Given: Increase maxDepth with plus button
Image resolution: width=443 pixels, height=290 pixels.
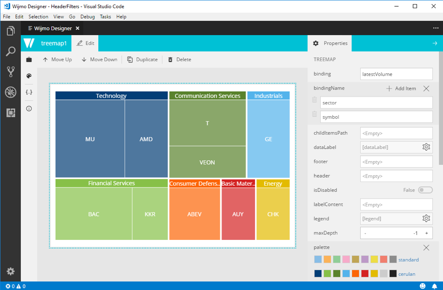Looking at the screenshot, I should coord(426,233).
